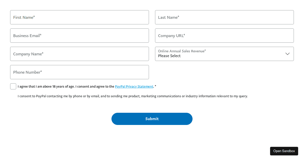Focus the empty First Name text field
The image size is (304, 160).
coord(80,17)
